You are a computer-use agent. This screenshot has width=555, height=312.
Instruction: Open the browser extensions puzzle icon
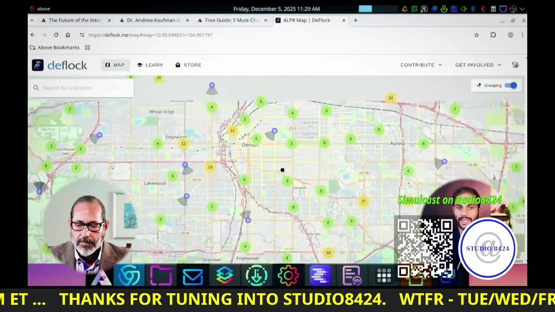click(493, 35)
